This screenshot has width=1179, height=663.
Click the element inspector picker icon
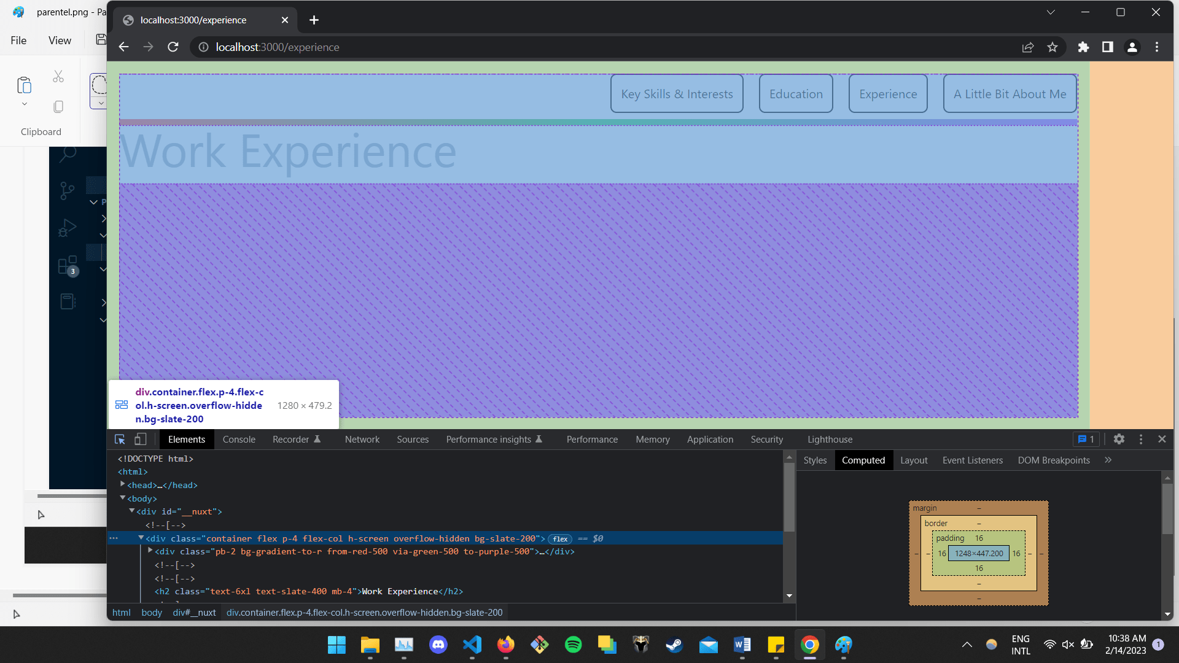point(120,440)
